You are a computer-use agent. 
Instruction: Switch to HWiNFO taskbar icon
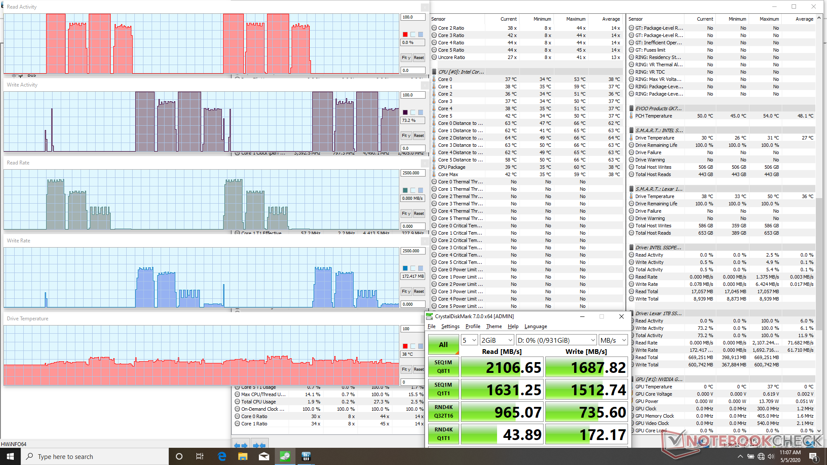(306, 456)
